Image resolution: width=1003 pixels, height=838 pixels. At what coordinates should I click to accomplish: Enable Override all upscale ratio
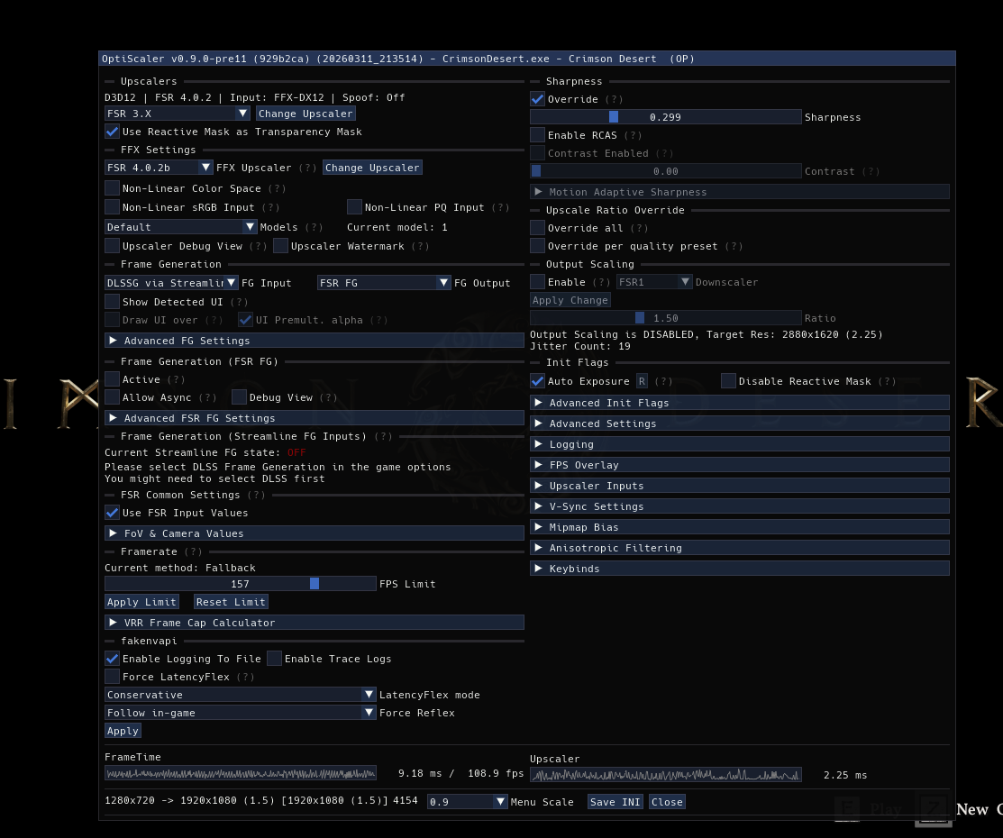(x=537, y=227)
